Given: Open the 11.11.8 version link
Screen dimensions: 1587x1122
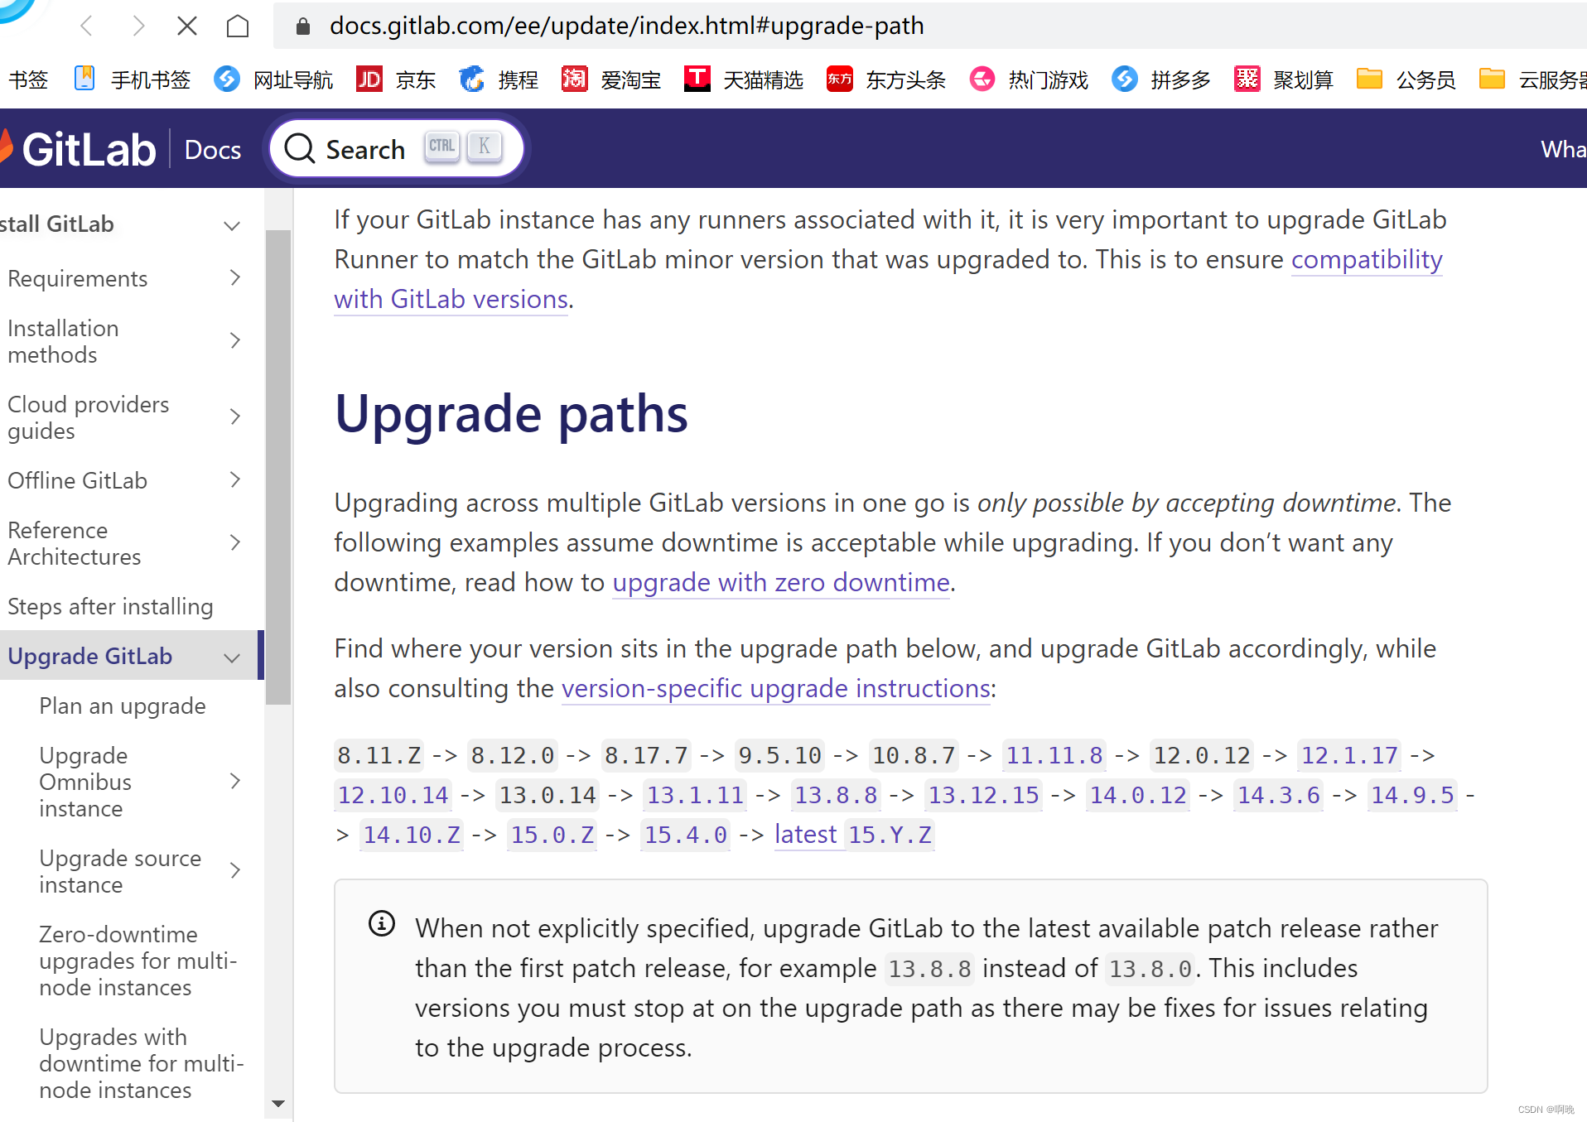Looking at the screenshot, I should click(1054, 755).
